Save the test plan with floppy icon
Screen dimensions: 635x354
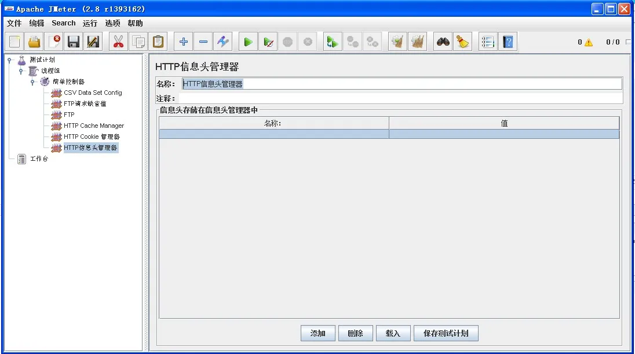click(74, 42)
